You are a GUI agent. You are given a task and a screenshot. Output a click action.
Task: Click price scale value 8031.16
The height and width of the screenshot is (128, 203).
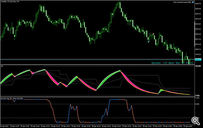tap(198, 39)
